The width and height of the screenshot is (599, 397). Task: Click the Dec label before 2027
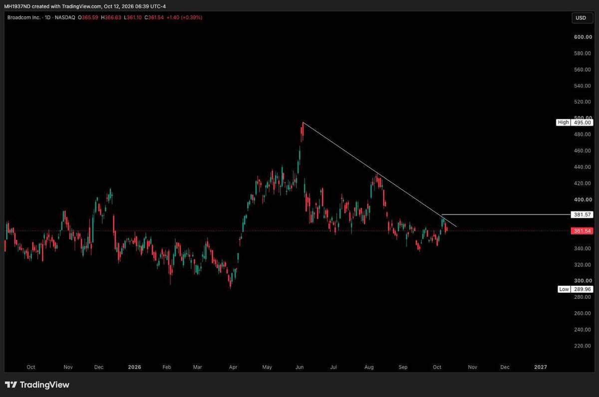point(505,367)
